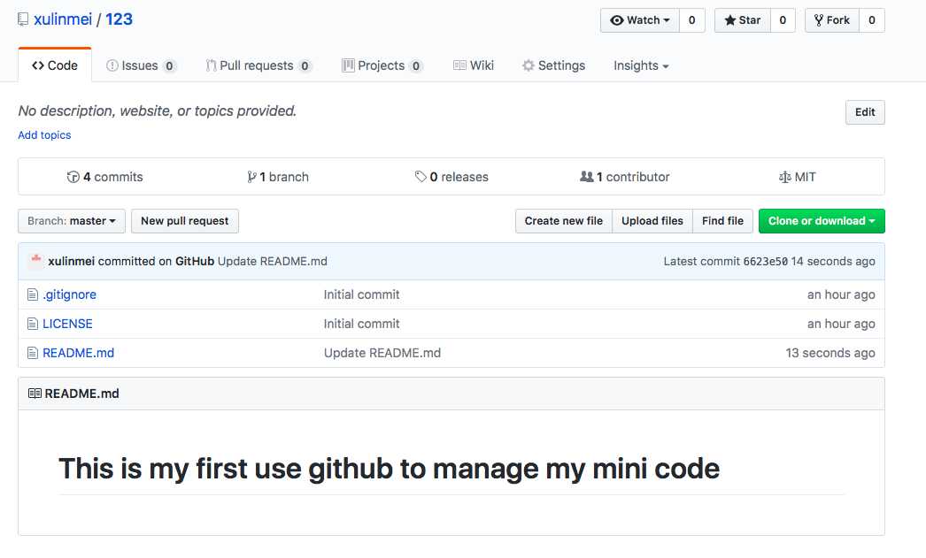Open the README.md file in list
Viewport: 926px width, 558px height.
[x=79, y=353]
